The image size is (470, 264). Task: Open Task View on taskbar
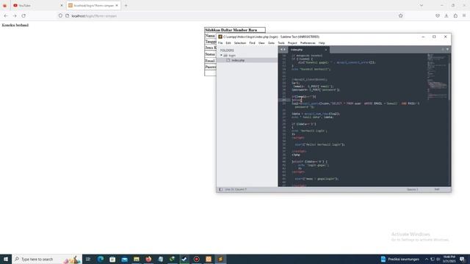pos(88,259)
